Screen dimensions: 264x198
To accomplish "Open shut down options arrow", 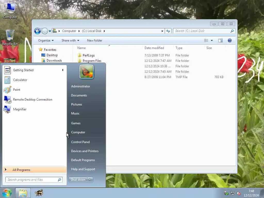I will click(90, 180).
